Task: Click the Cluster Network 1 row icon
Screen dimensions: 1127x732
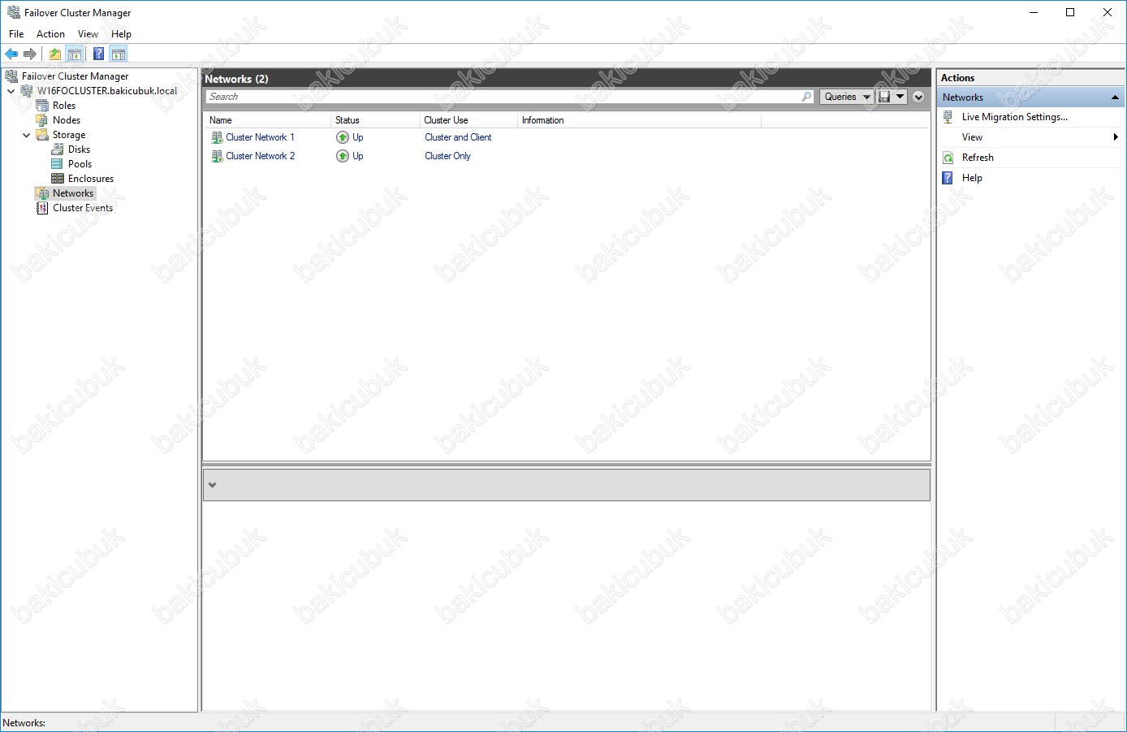Action: tap(217, 137)
